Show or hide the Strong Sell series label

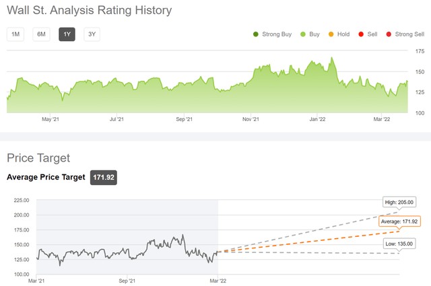[x=409, y=35]
